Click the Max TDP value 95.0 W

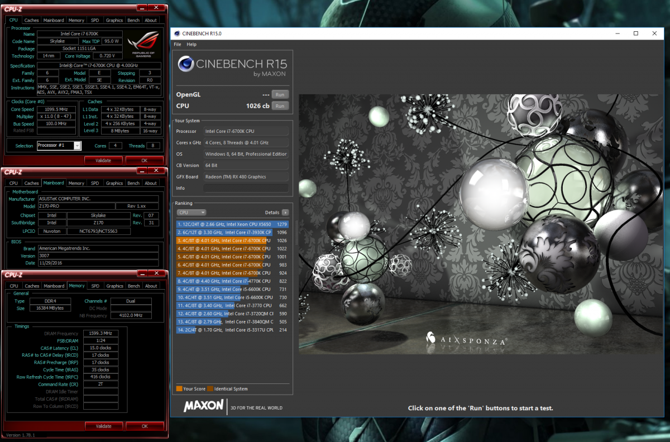[x=112, y=41]
